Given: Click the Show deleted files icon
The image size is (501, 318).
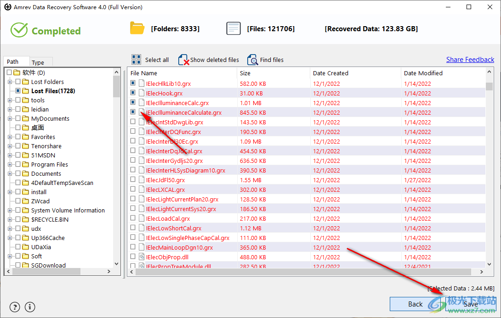Looking at the screenshot, I should [x=183, y=59].
